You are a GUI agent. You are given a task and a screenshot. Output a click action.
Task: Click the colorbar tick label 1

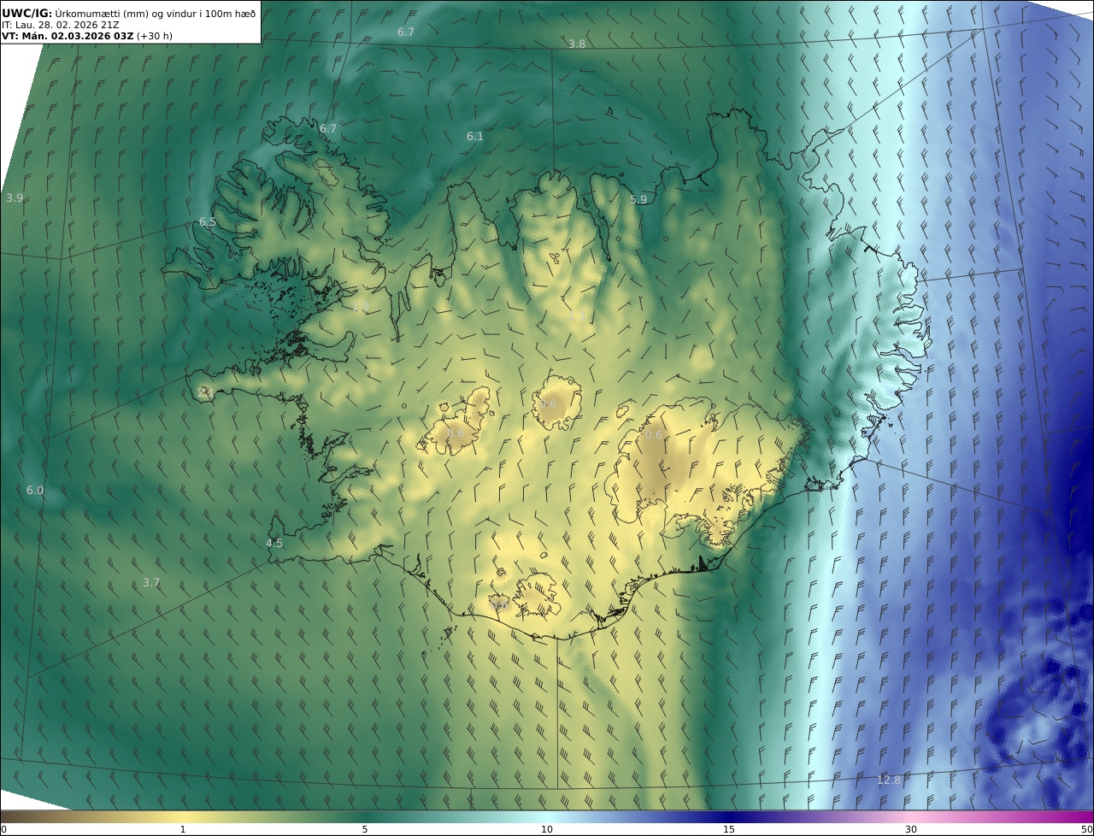(x=182, y=829)
